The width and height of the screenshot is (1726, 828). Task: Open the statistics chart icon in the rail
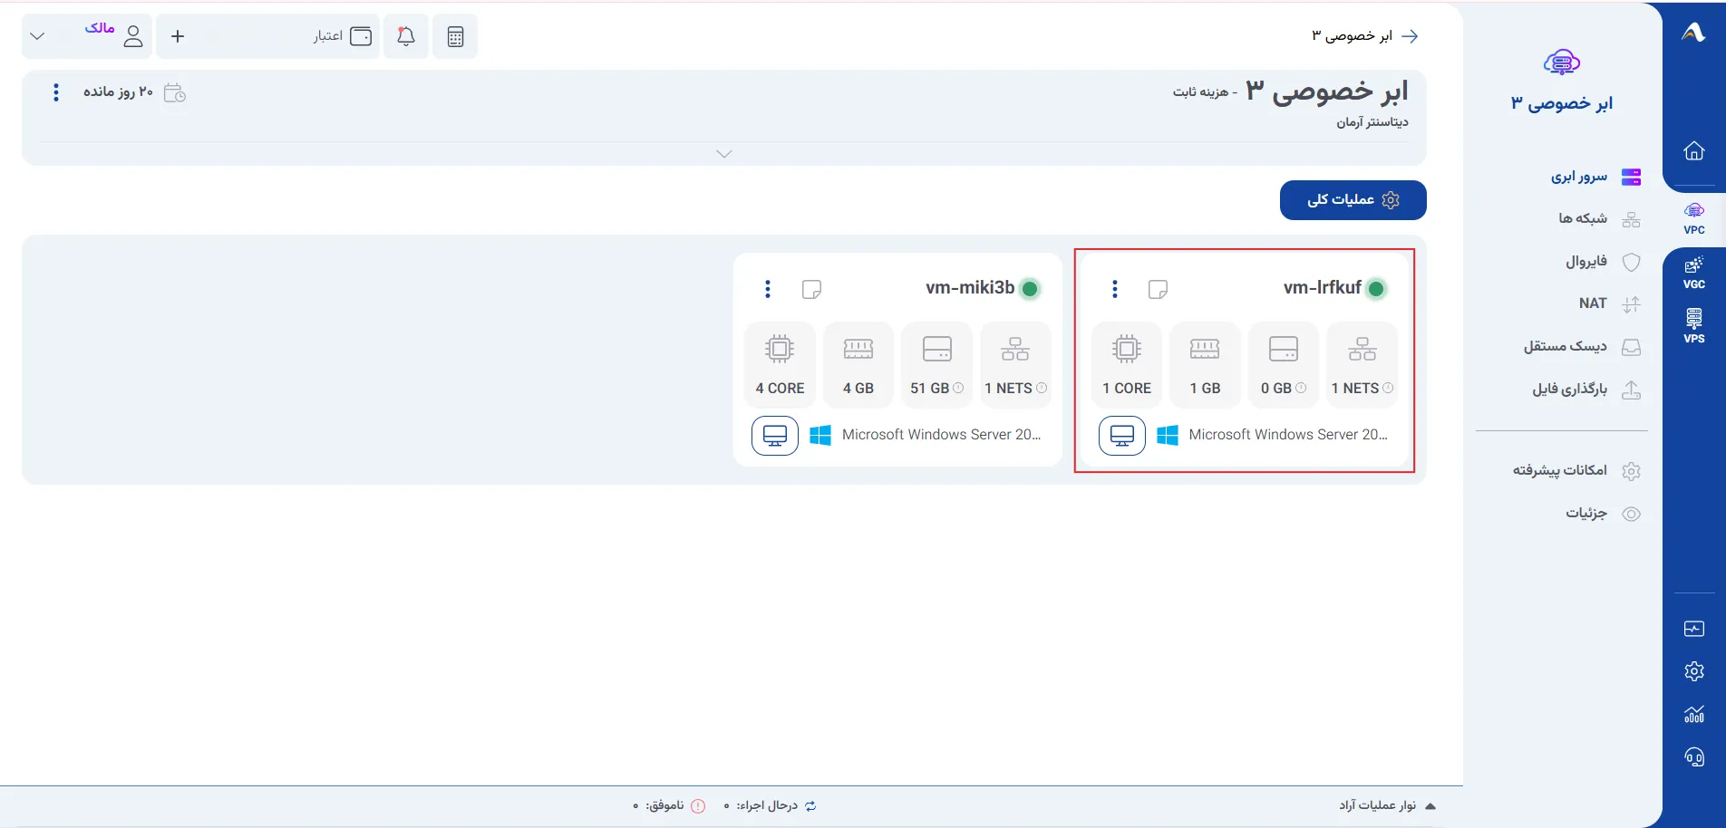[1694, 714]
